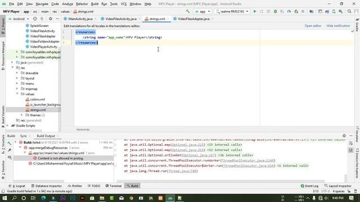Expand Gradle Scripts node
This screenshot has width=360, height=202.
point(7,126)
